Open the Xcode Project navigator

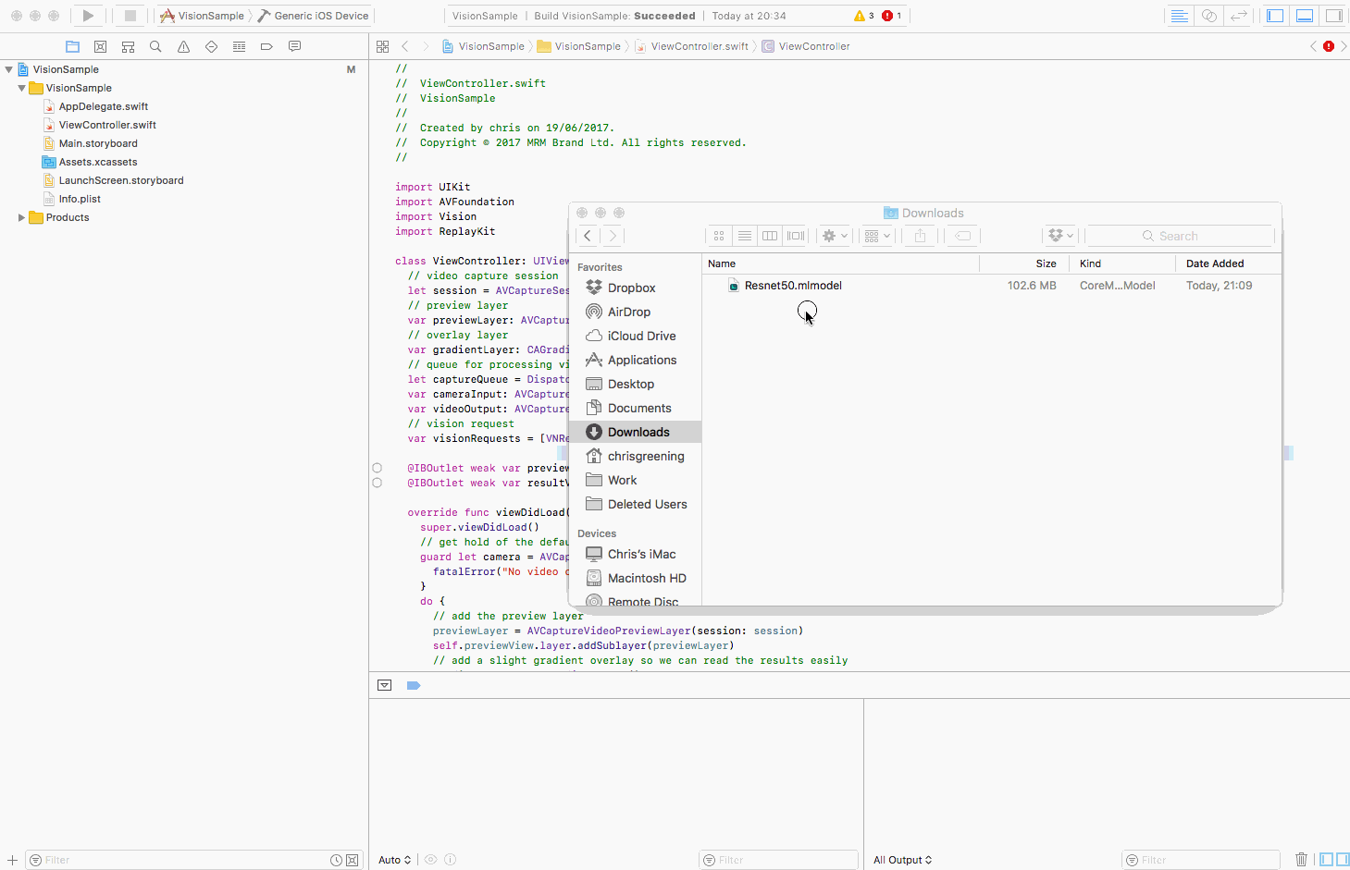coord(72,45)
